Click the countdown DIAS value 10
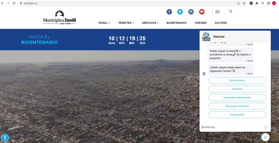Screen dimensions: 279x143 coord(112,39)
